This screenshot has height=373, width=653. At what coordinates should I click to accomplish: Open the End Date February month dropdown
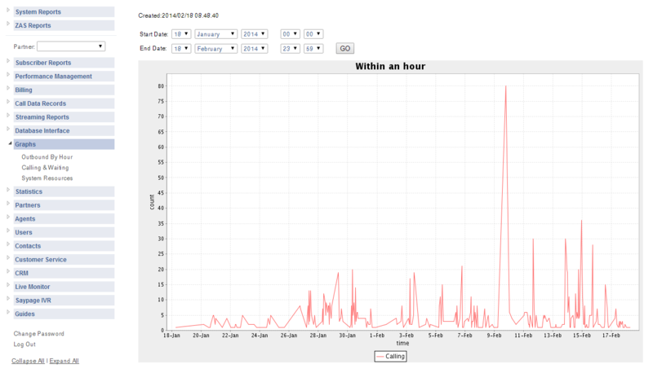coord(215,49)
